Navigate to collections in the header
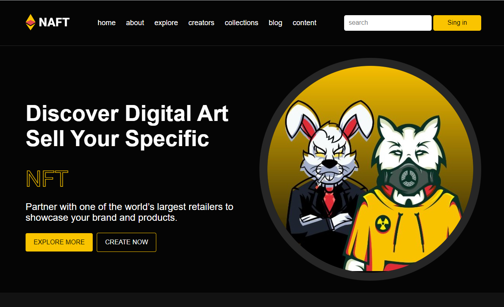This screenshot has height=307, width=504. pyautogui.click(x=241, y=23)
